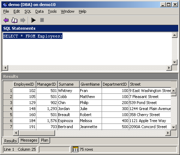
Task: Click Results grid right scroll arrow
Action: point(168,133)
